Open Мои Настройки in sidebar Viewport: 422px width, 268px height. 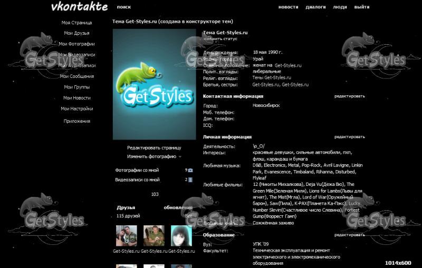point(76,108)
